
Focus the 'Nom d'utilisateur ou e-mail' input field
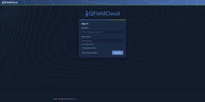point(102,32)
